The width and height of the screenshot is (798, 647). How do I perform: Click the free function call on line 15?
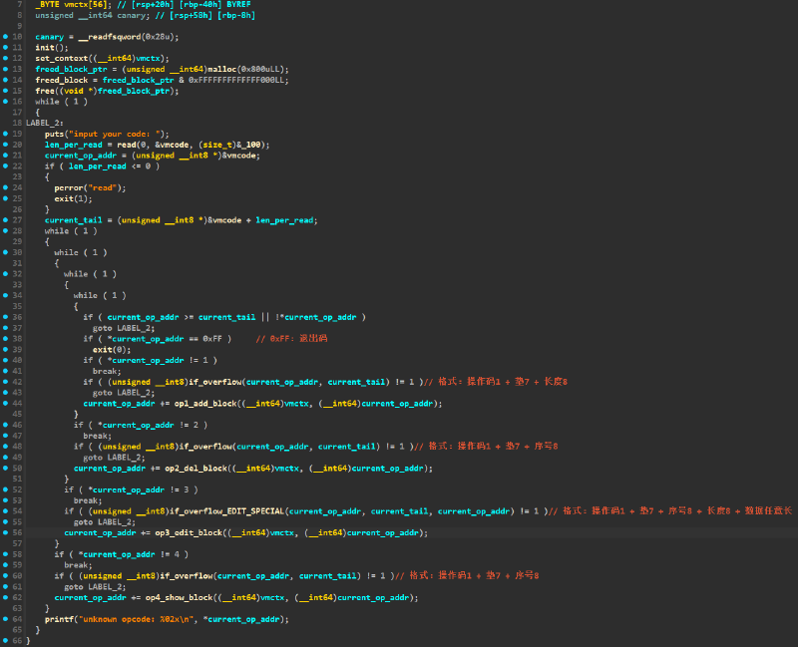click(45, 91)
